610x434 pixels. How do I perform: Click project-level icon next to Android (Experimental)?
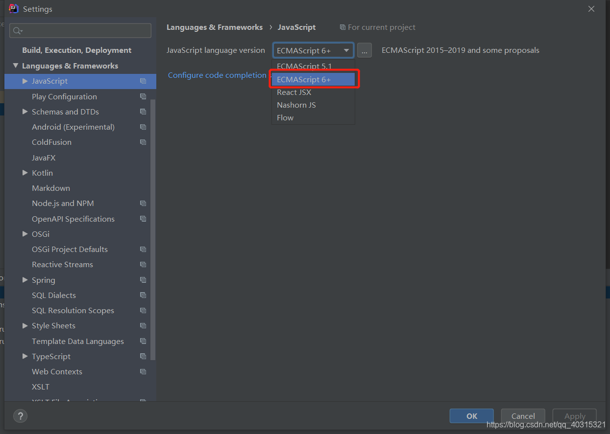[x=143, y=127]
